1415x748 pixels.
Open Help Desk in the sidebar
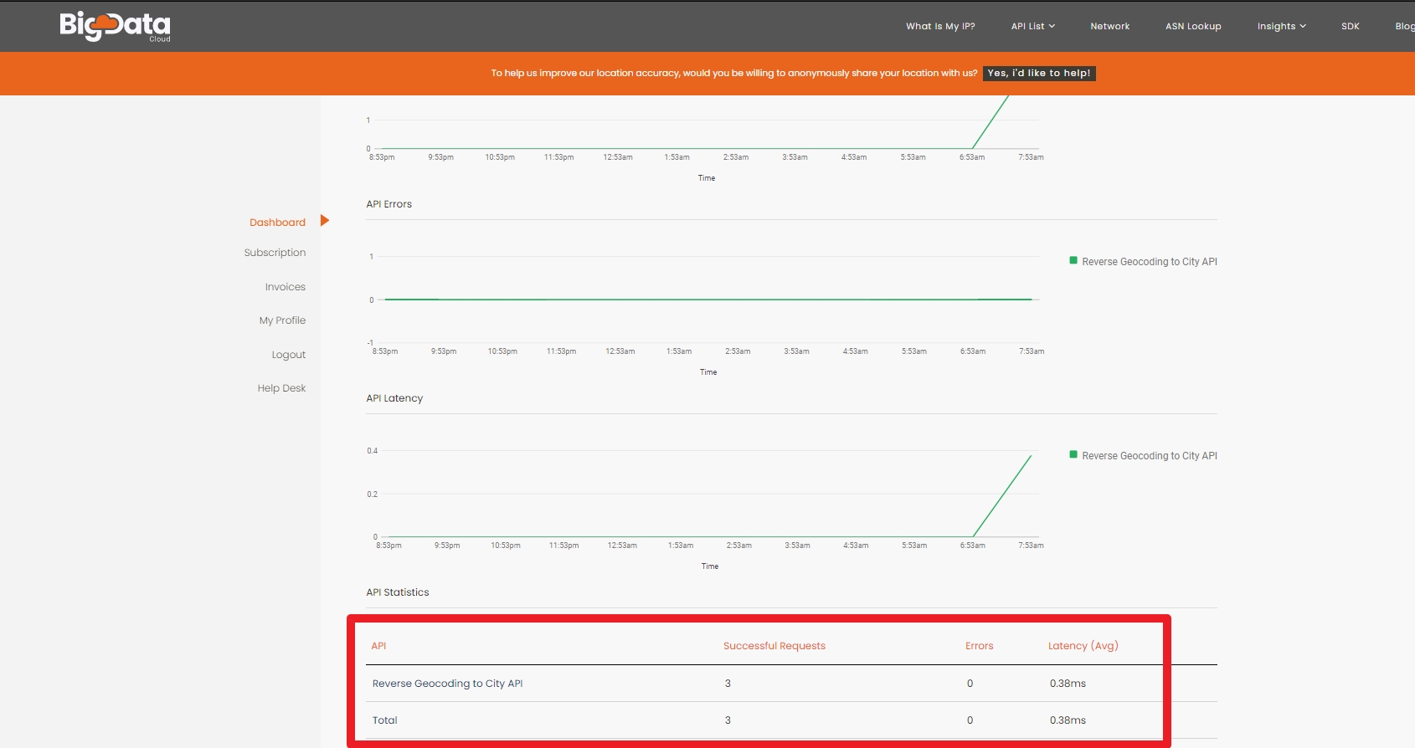[281, 388]
